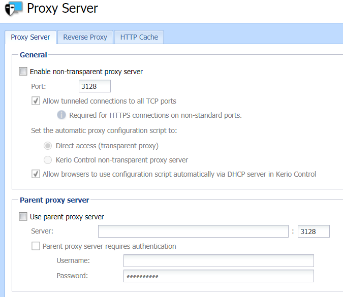Click the 'Password:' label
The image size is (343, 297).
72,276
